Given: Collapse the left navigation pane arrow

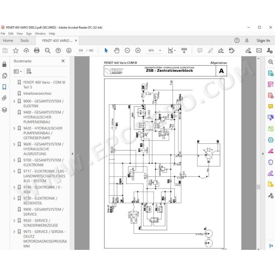Looking at the screenshot, I should [x=72, y=154].
